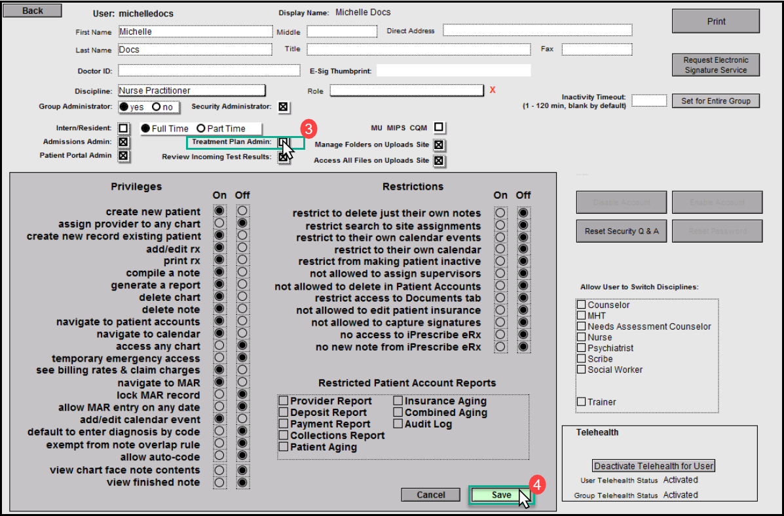Toggle the Security Administrator checkbox
Screen dimensions: 784x516
pos(283,107)
